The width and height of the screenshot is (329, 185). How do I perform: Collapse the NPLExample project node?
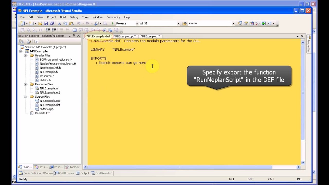21,51
